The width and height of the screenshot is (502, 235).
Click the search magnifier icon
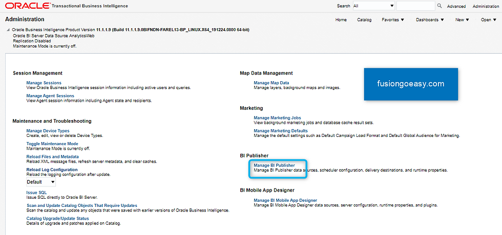[440, 6]
